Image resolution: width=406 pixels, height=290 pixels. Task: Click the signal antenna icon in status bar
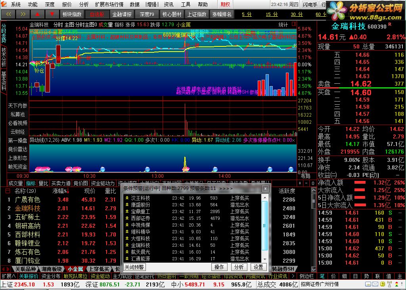389,284
